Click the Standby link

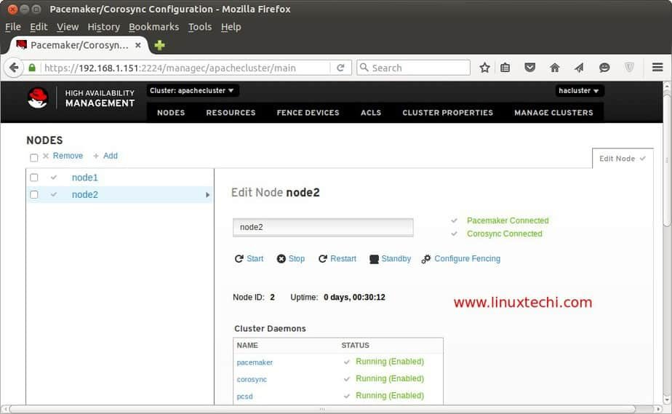396,259
